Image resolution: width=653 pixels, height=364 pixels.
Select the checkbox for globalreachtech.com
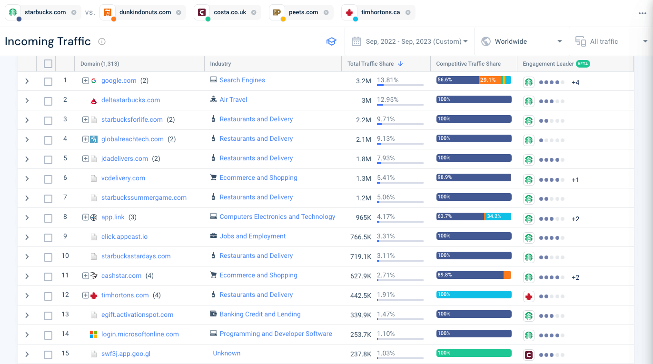[x=48, y=140]
